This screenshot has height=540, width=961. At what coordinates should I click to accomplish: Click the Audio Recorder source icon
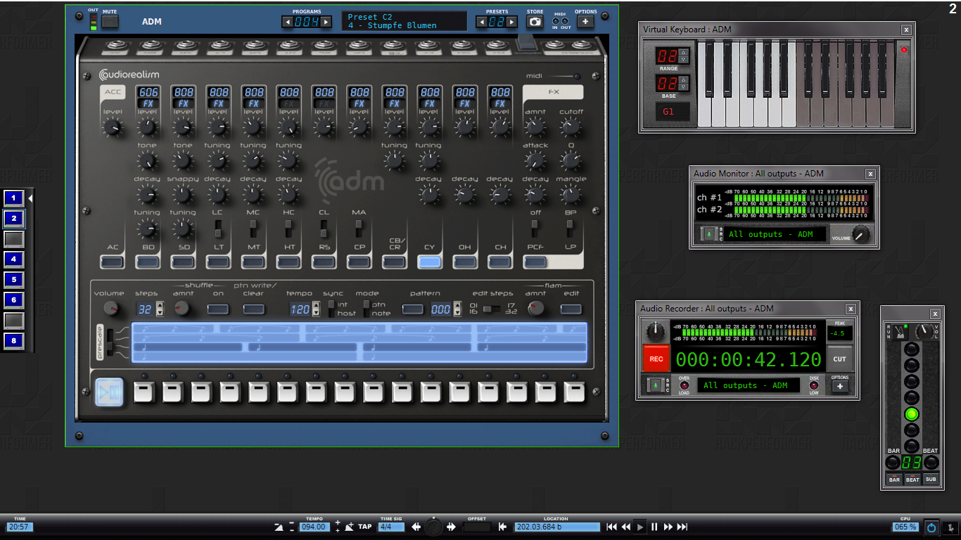coord(654,385)
